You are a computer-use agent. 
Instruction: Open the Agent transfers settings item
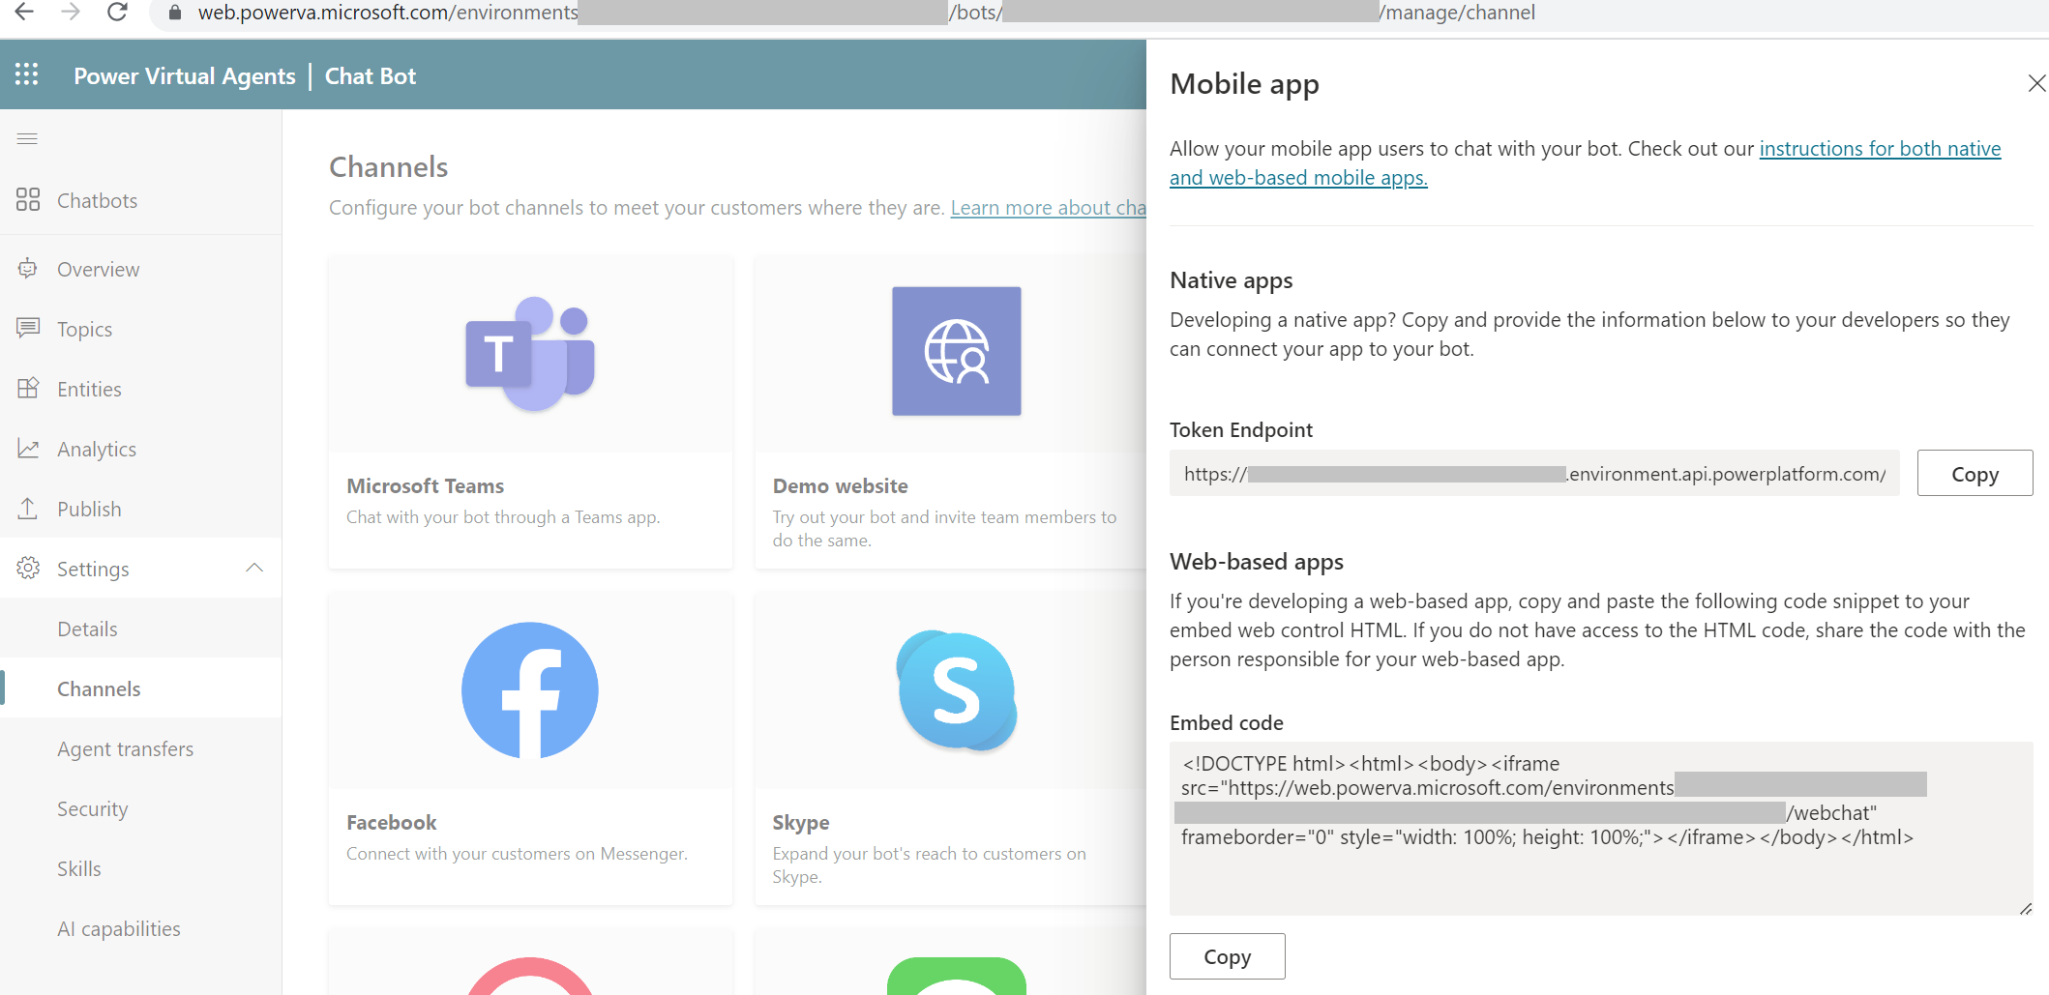coord(125,748)
